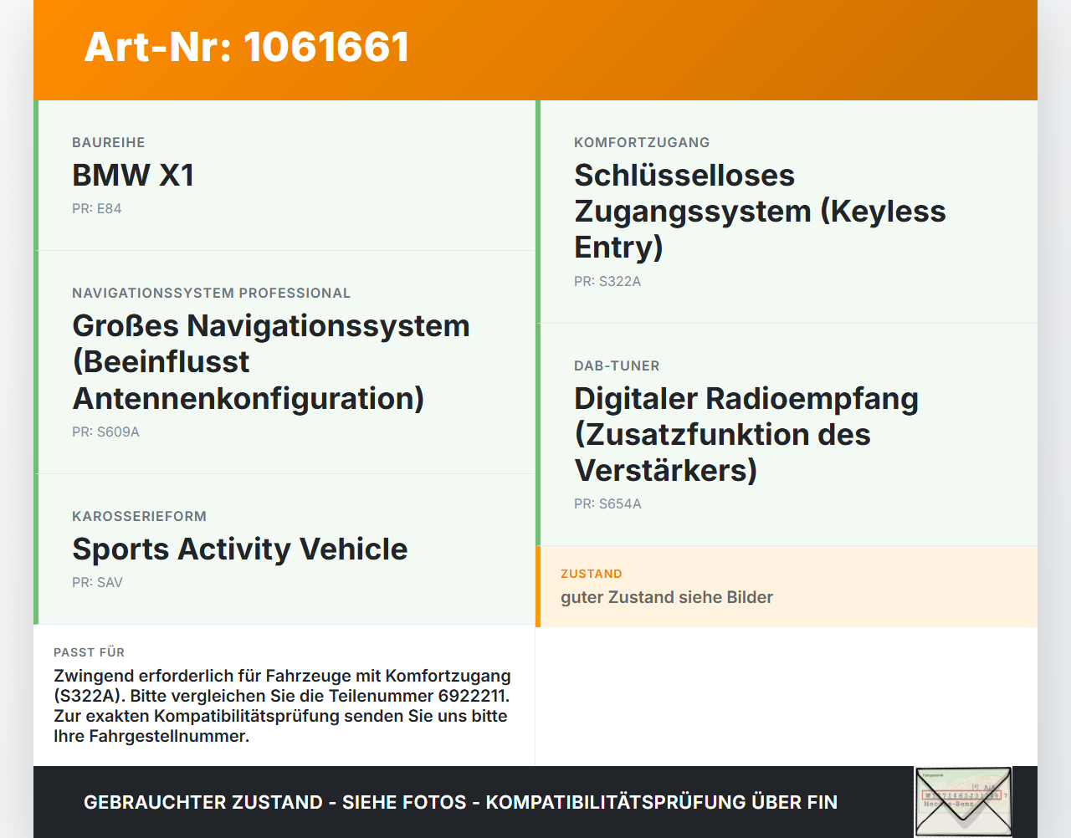Click the Teilenummer 6922211 description text
The width and height of the screenshot is (1071, 838).
click(x=283, y=706)
